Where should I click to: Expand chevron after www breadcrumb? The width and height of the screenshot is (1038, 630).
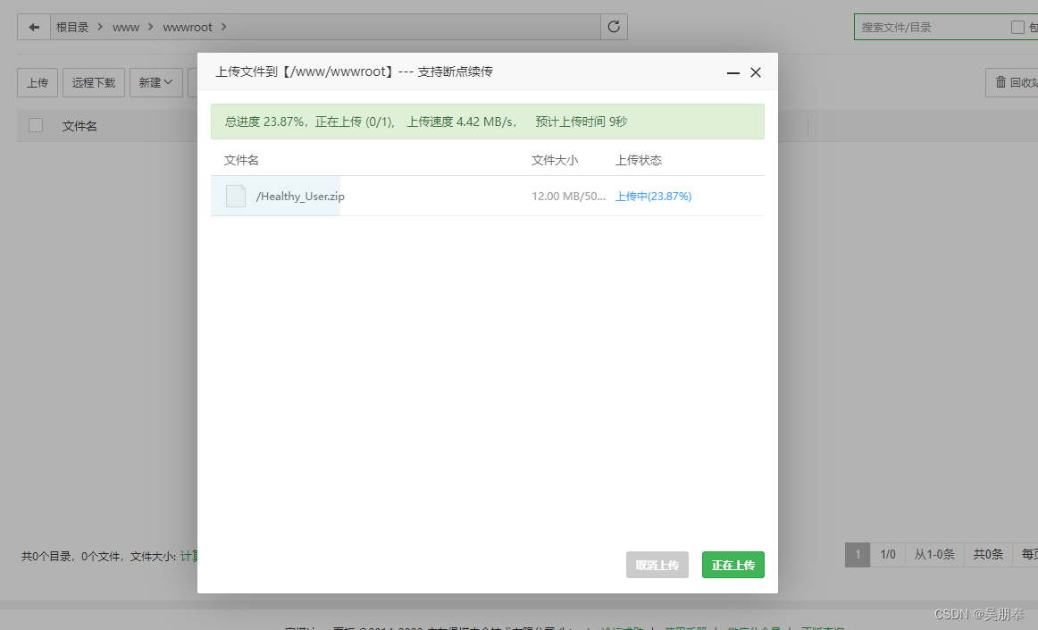pos(150,27)
